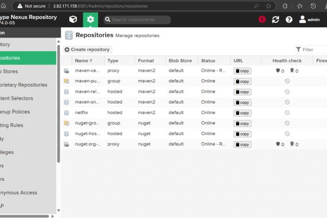Click the Not secure warning icon

[20, 6]
